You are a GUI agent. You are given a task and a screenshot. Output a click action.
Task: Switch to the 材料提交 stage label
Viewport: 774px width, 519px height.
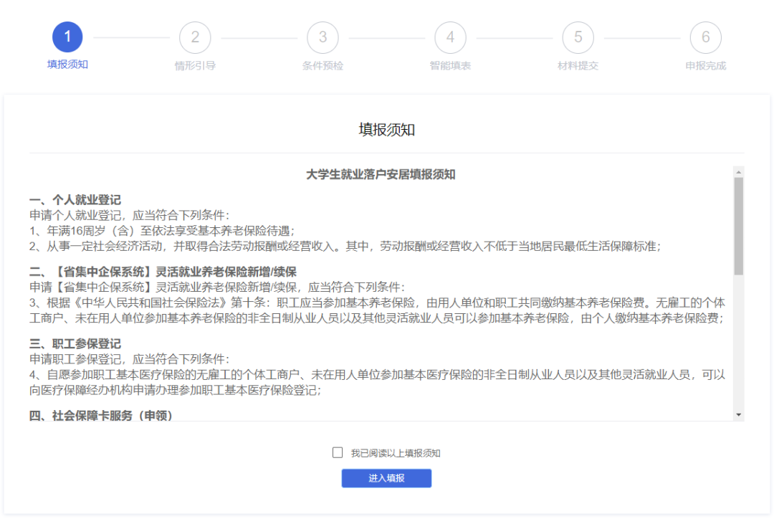(578, 65)
